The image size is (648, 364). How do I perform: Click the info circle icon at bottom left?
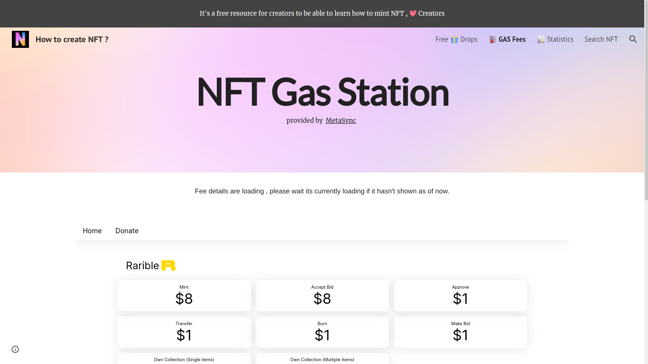[x=15, y=349]
